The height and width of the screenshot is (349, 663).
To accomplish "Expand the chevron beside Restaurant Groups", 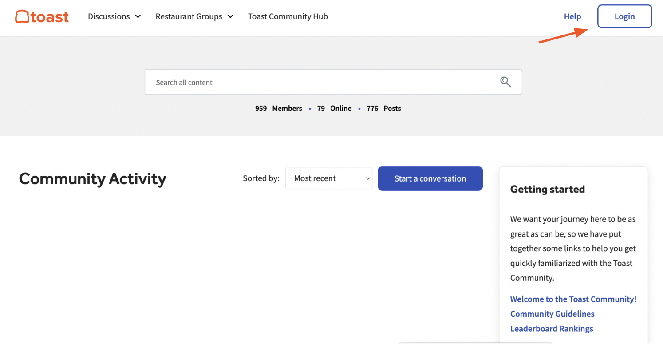I will 230,17.
